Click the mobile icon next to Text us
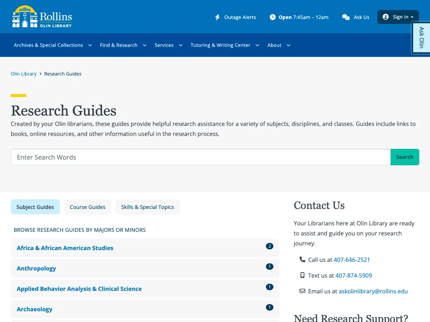Screen dimensions: 430x322 (x=302, y=275)
